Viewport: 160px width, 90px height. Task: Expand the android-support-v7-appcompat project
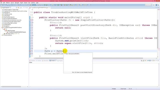1,9
